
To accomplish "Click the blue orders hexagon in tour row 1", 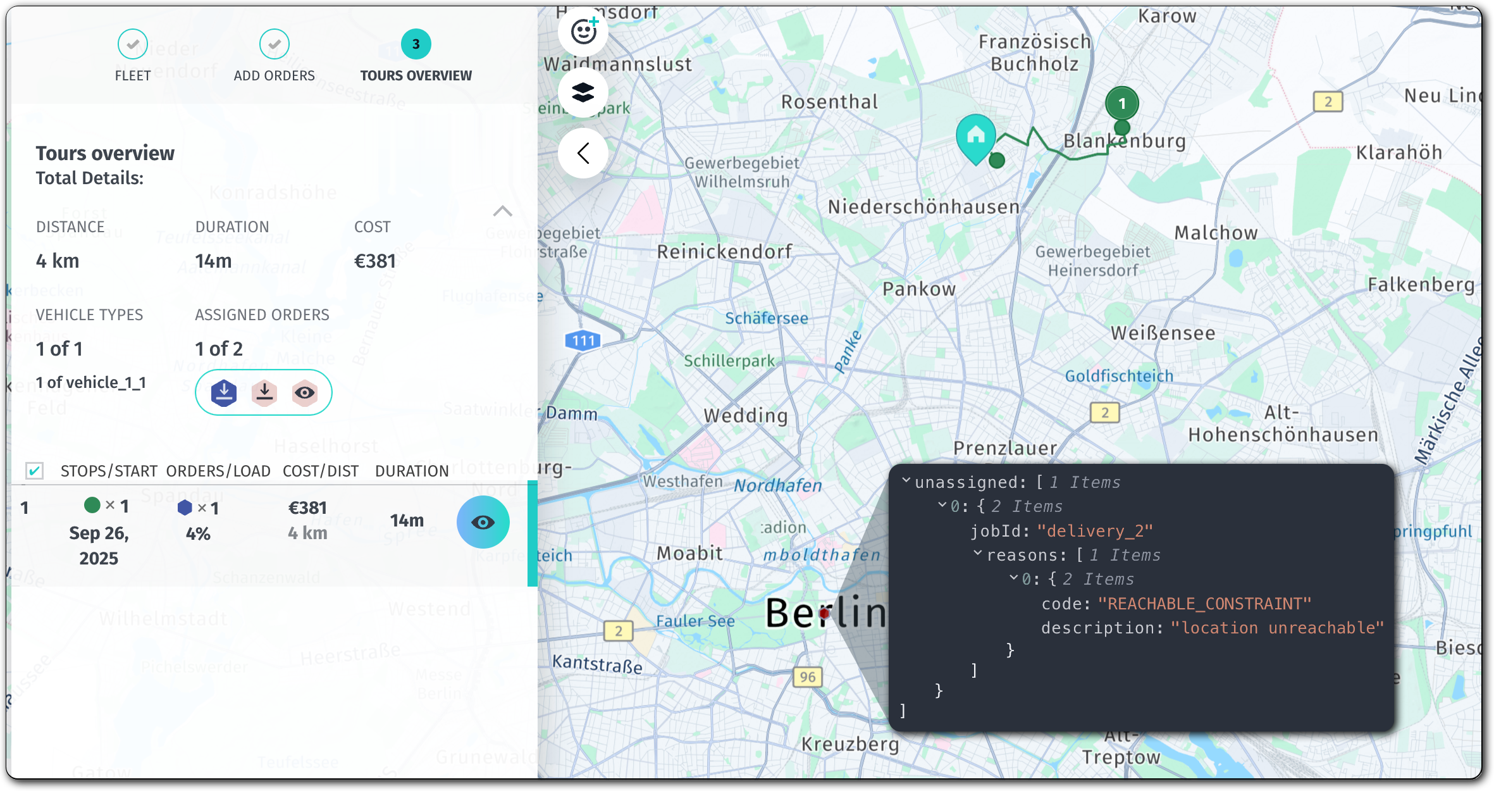I will tap(185, 508).
